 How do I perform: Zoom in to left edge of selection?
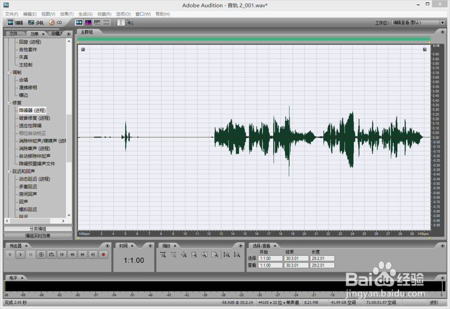(x=204, y=255)
